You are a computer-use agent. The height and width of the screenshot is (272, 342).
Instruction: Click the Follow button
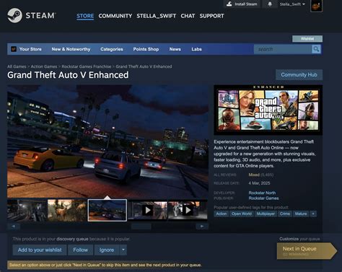(81, 250)
